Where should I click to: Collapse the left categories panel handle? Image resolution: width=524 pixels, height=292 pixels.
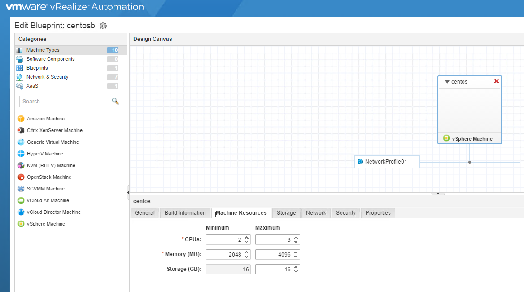(128, 192)
